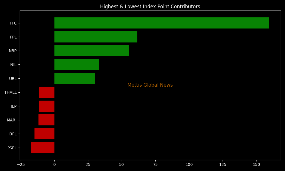This screenshot has height=171, width=285.
Task: Click the '125' x-axis tick label
Action: pyautogui.click(x=223, y=164)
